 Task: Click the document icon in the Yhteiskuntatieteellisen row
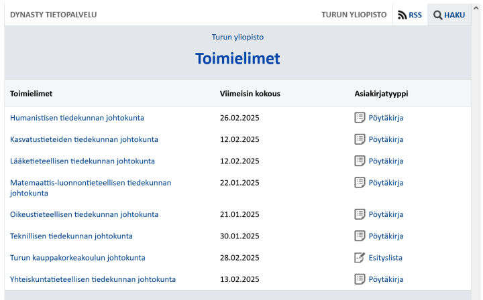click(360, 279)
